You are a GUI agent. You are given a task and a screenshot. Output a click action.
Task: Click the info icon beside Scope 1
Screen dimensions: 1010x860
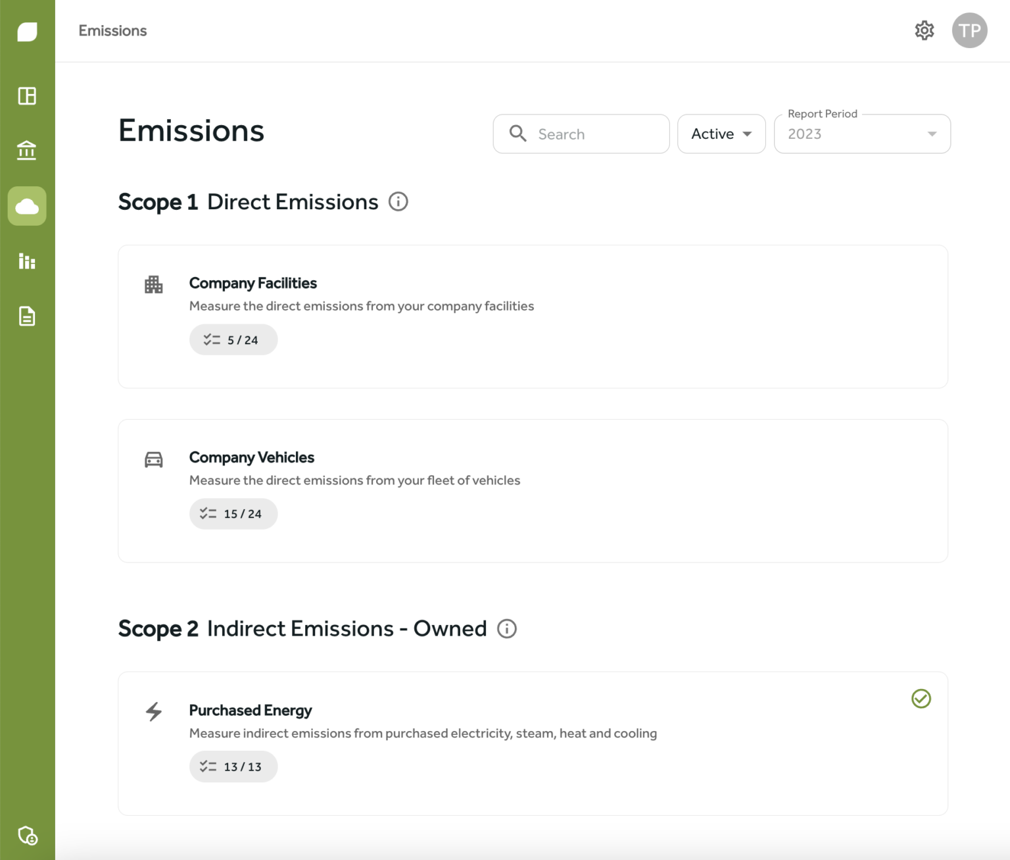tap(398, 202)
